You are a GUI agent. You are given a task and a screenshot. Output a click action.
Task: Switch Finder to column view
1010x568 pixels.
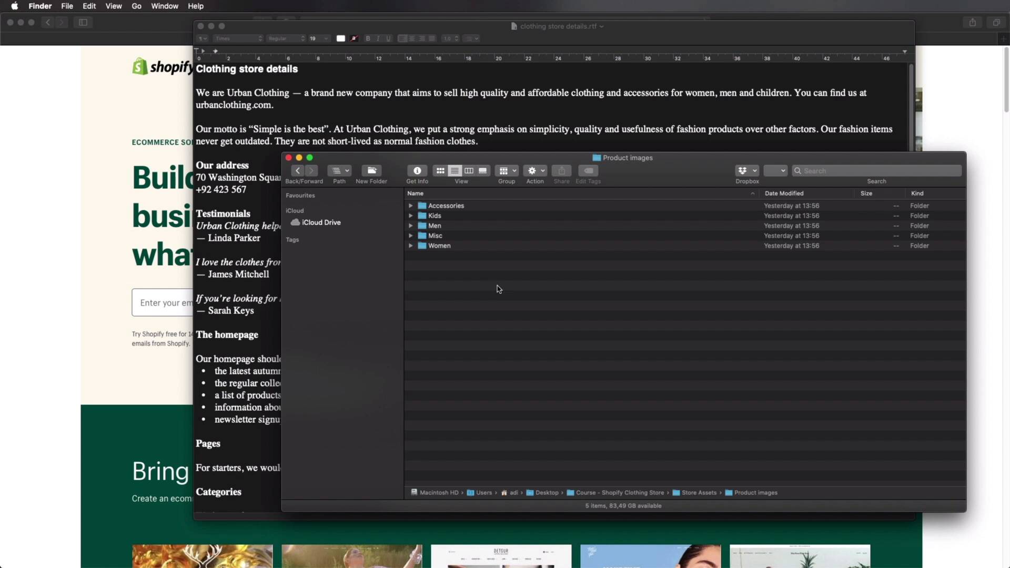[469, 171]
